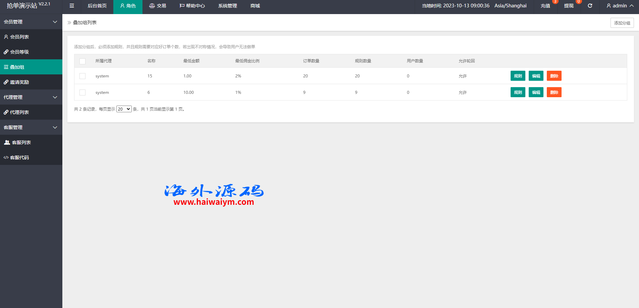Click the sidebar collapse hamburger icon

click(72, 6)
